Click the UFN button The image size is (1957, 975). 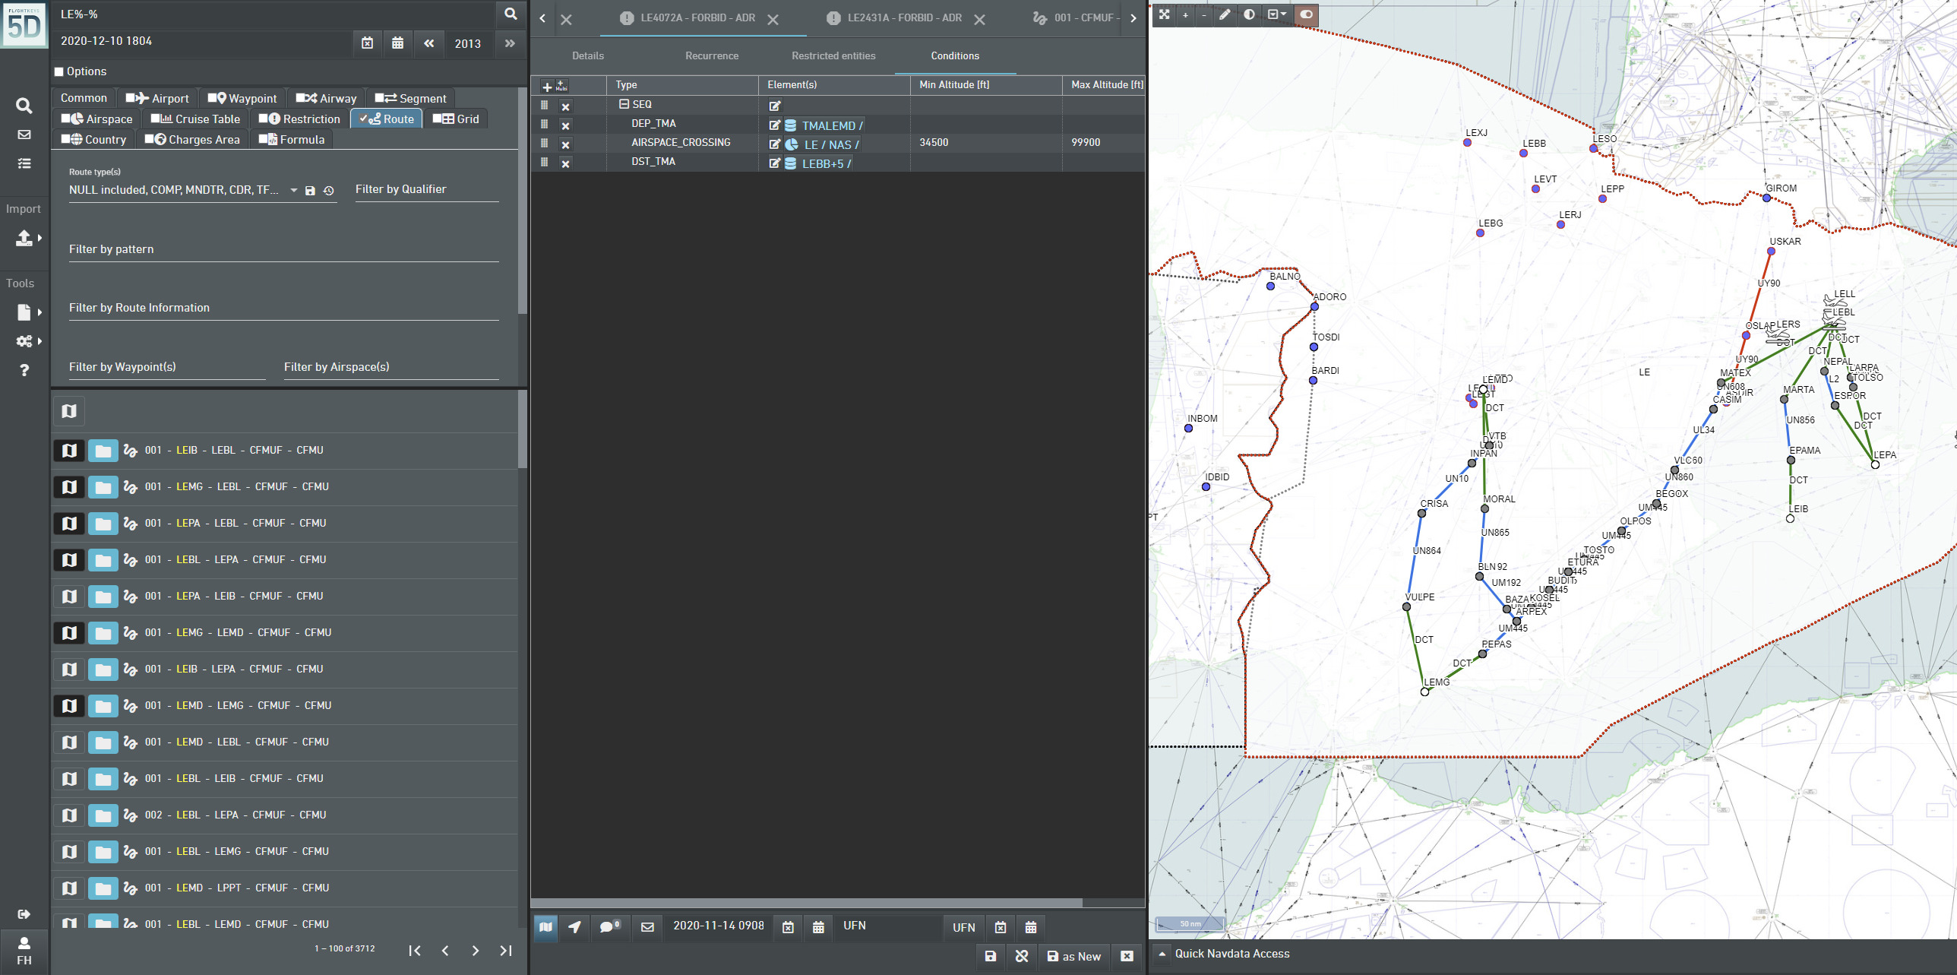pos(963,927)
